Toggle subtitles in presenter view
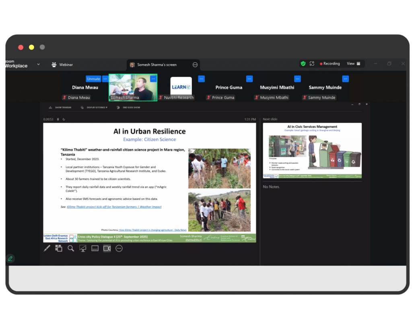The height and width of the screenshot is (309, 412). click(x=95, y=248)
